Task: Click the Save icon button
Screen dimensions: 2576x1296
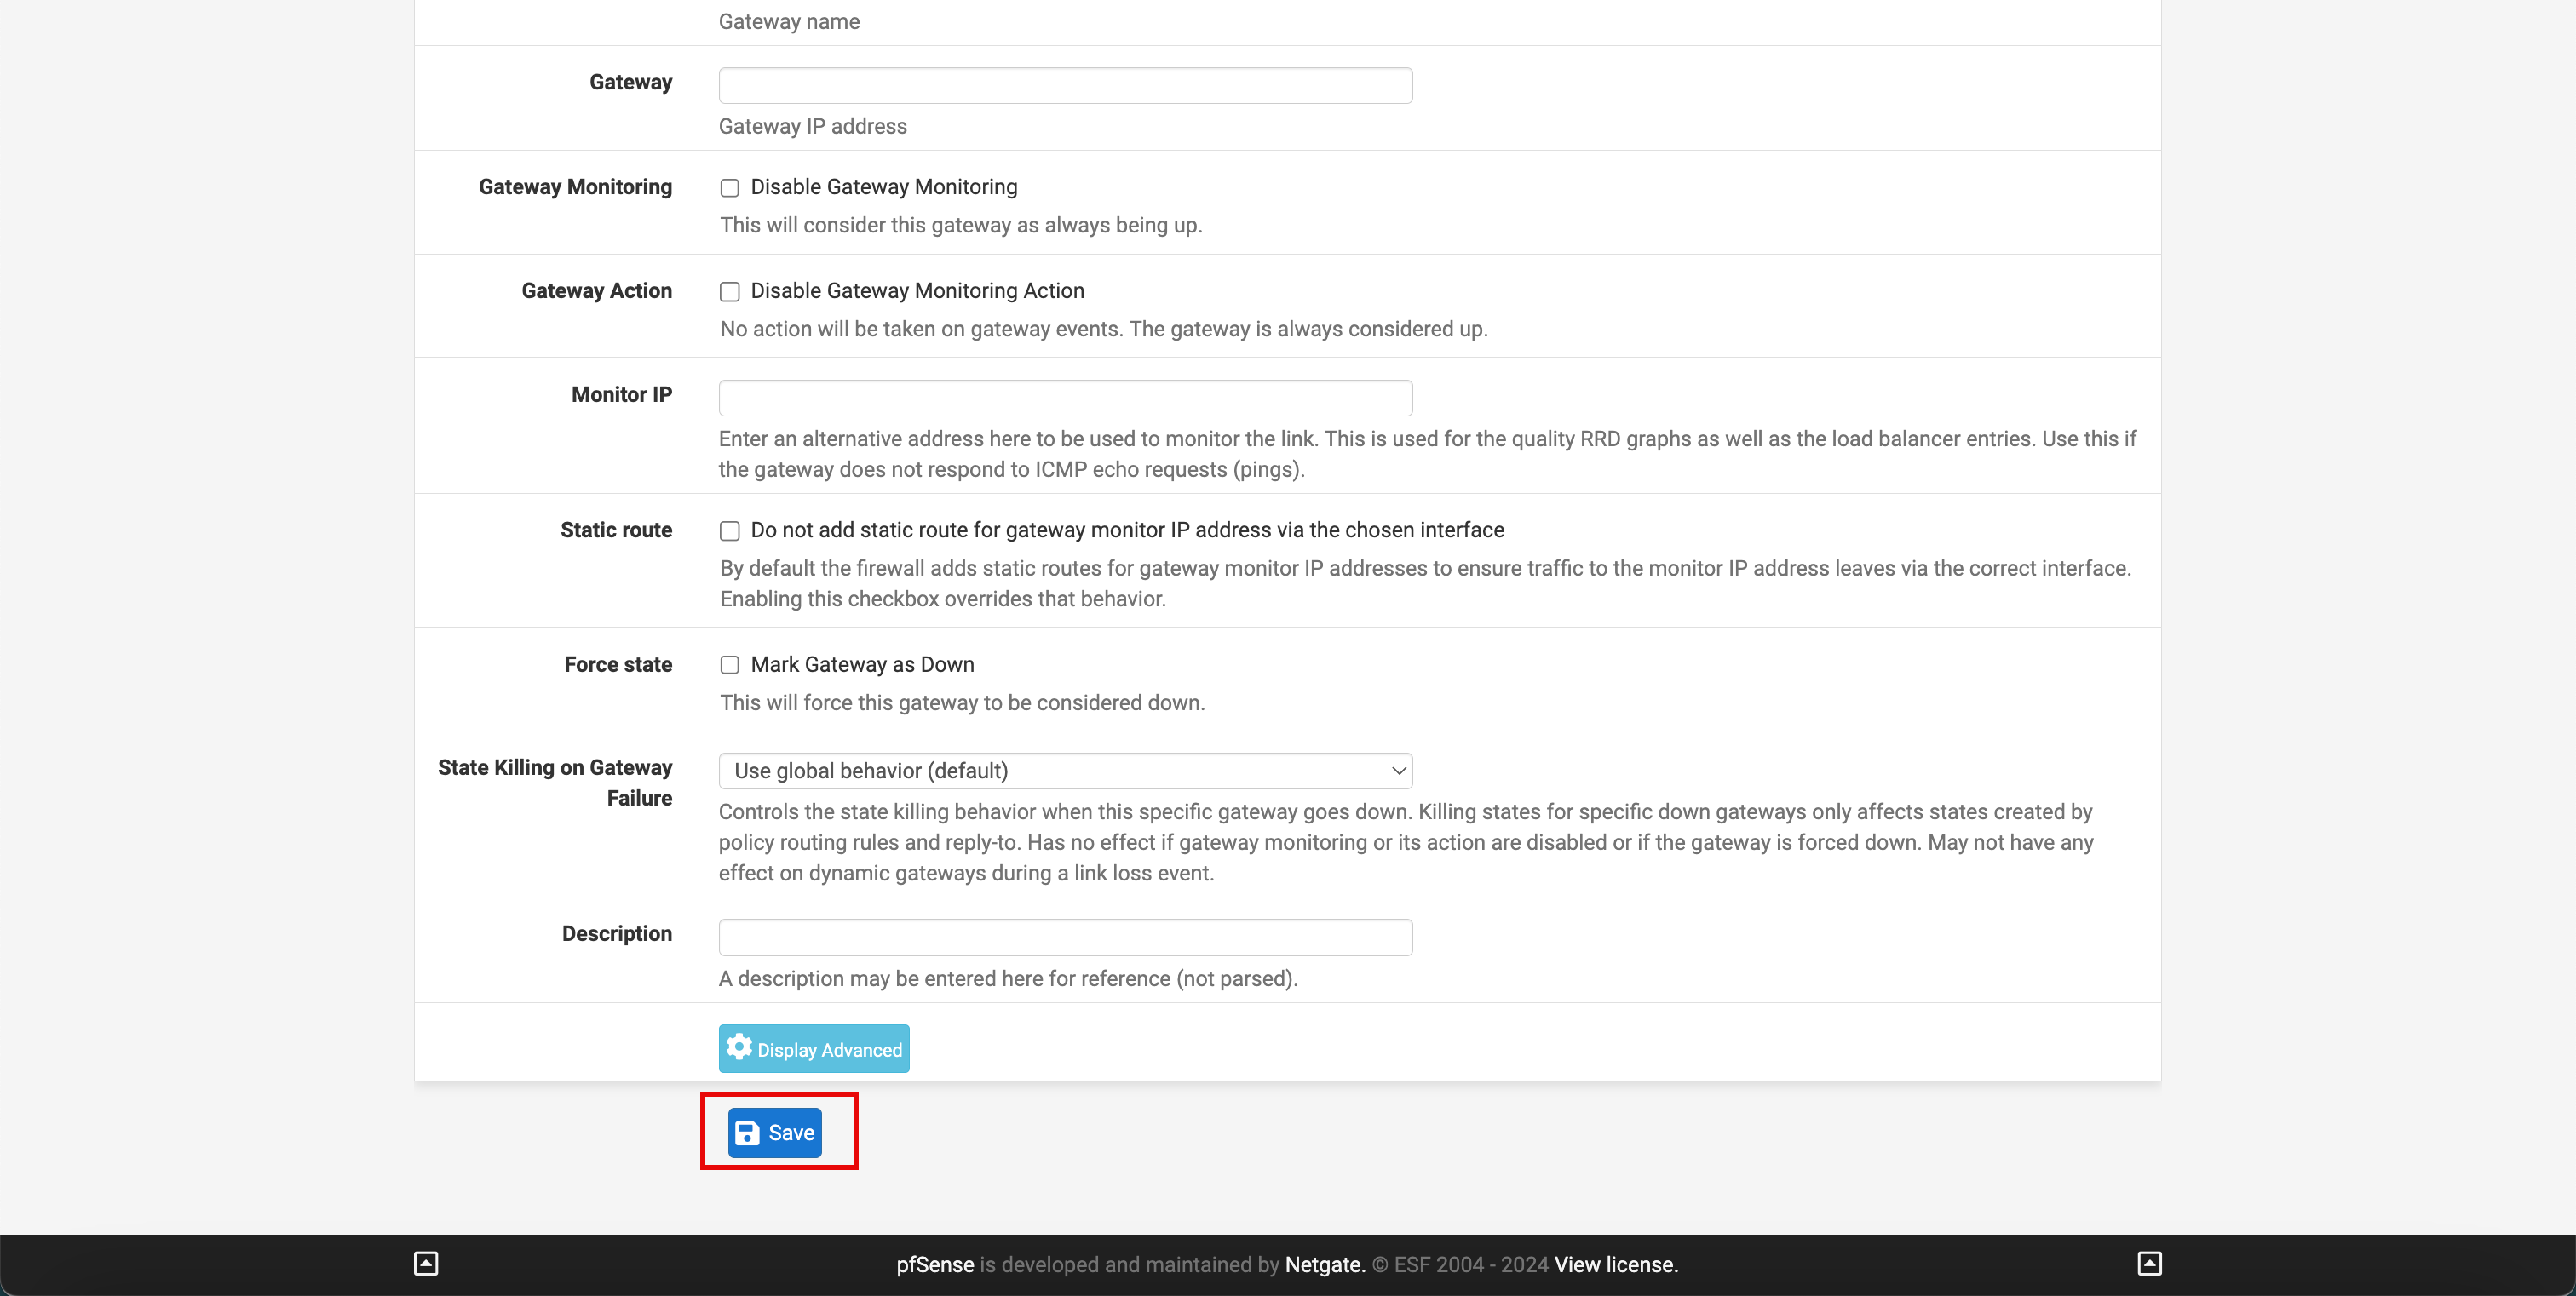Action: pos(777,1133)
